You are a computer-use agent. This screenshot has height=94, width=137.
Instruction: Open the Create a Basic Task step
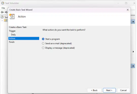click(18, 27)
